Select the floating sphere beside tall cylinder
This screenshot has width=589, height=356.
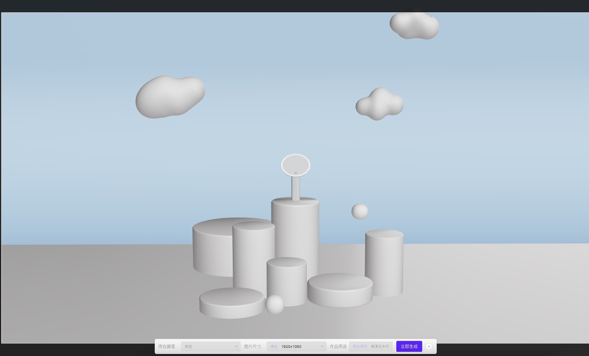(x=359, y=211)
